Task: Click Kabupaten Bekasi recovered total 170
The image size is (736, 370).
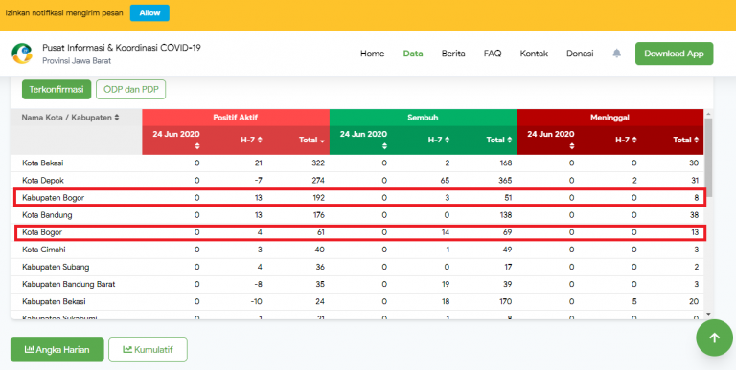Action: coord(506,301)
